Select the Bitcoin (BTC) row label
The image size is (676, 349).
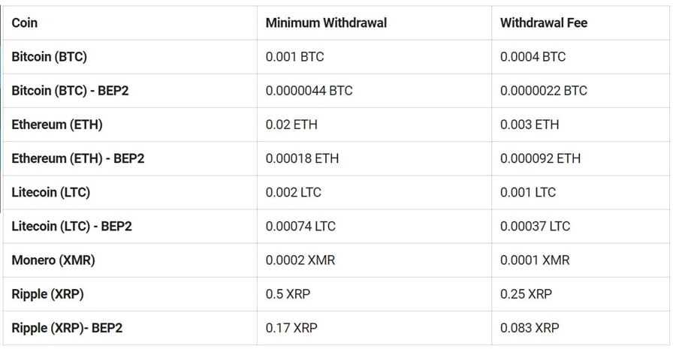click(x=50, y=56)
